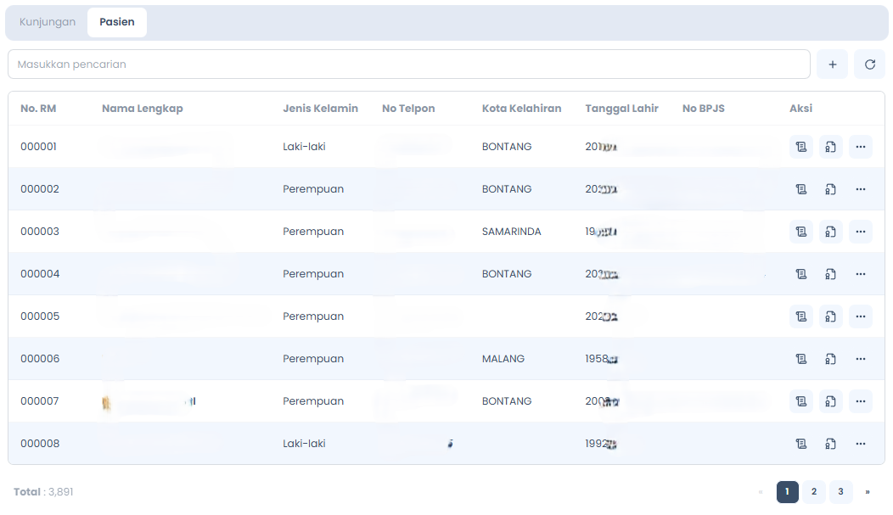The image size is (893, 515).
Task: Jump to next pages with » button
Action: [x=868, y=492]
